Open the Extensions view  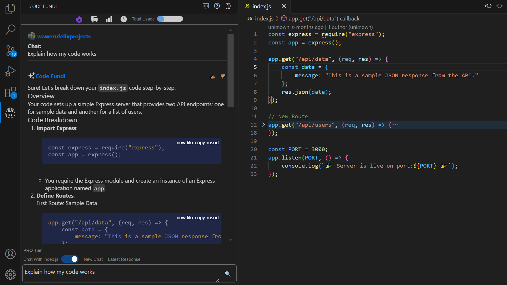(x=10, y=92)
